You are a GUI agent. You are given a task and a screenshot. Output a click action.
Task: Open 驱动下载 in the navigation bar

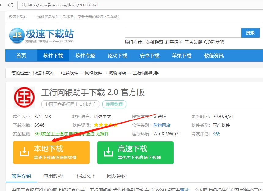pyautogui.click(x=117, y=55)
